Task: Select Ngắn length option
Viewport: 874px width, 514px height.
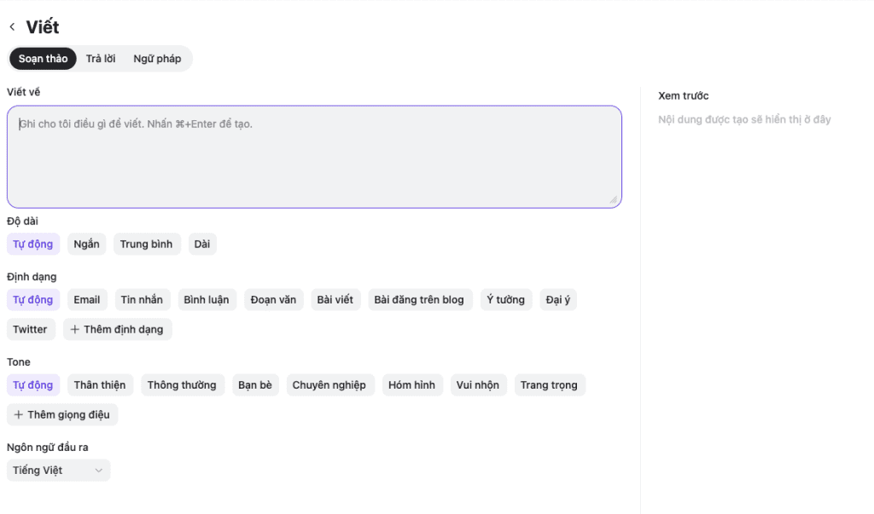Action: click(86, 245)
